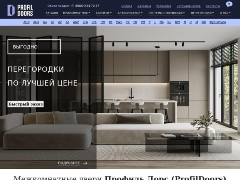Open the Доставка link

point(144,6)
